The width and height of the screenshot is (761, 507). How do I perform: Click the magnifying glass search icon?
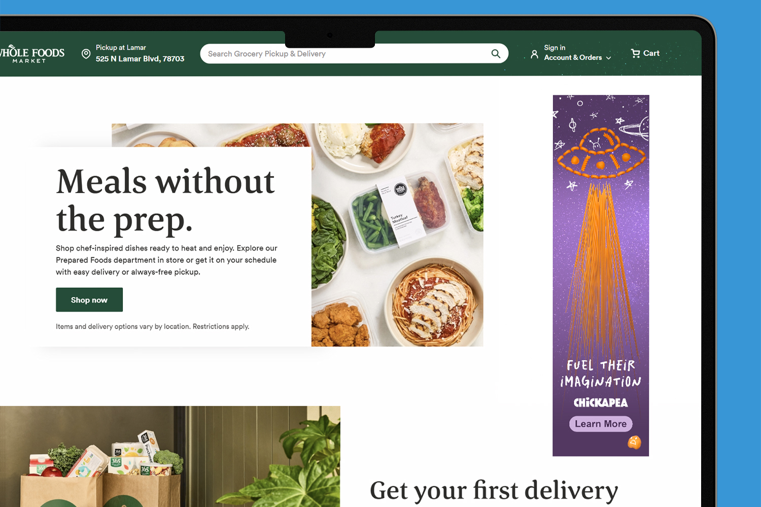tap(496, 54)
